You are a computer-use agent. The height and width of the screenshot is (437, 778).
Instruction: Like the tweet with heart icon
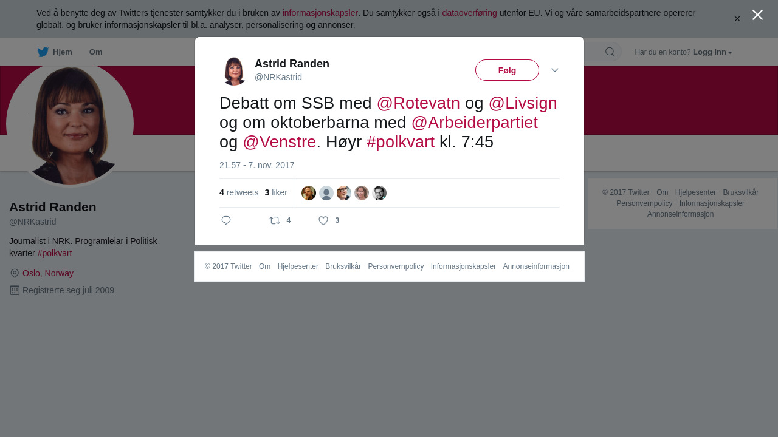(323, 220)
